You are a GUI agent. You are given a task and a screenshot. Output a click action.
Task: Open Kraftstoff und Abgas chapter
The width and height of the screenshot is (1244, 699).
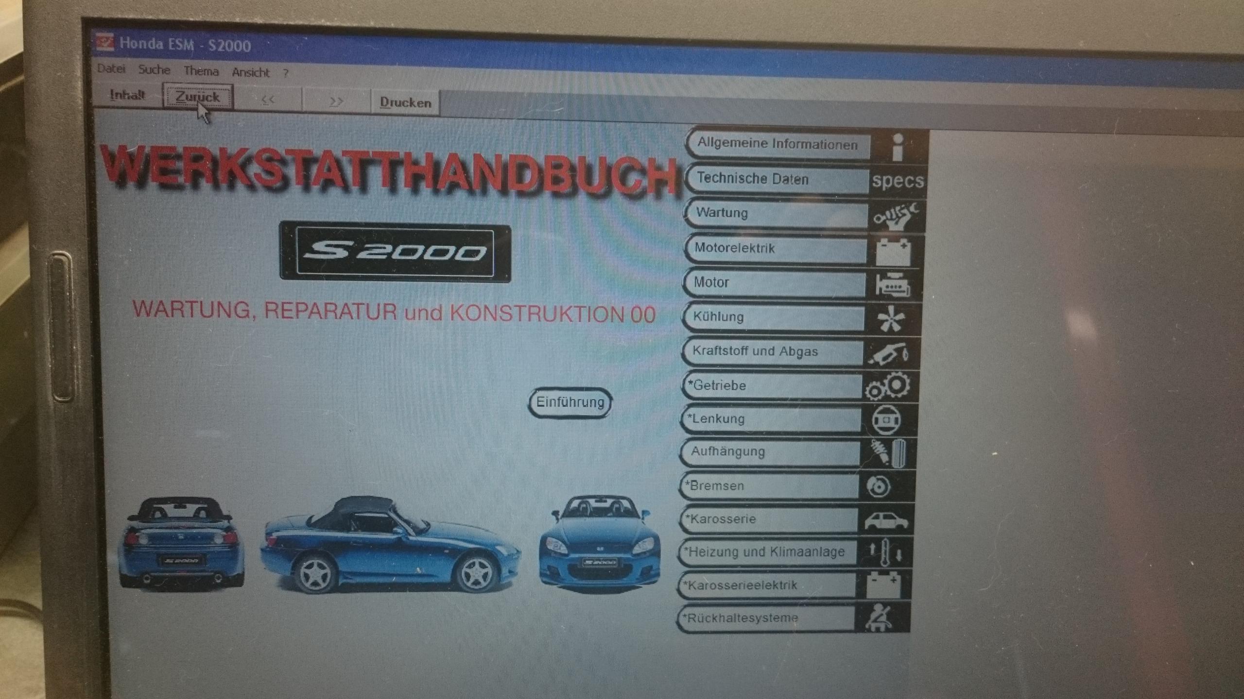tap(772, 351)
